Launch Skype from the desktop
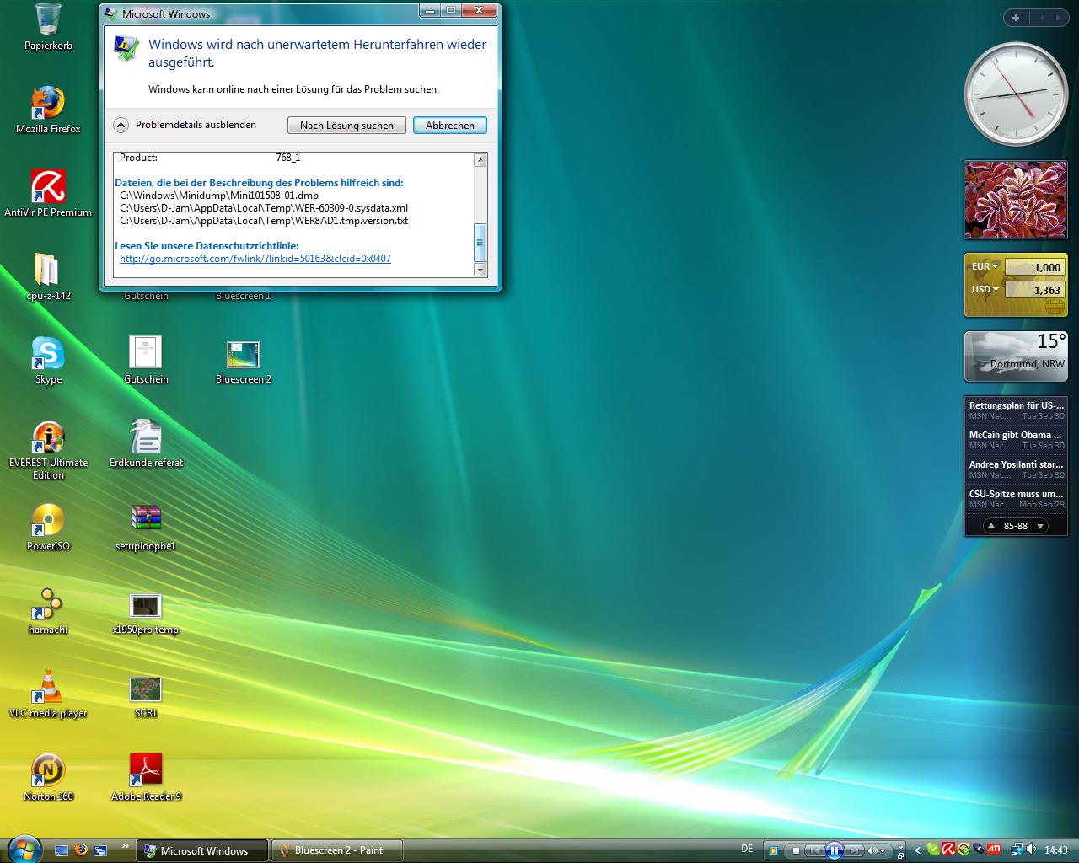This screenshot has width=1079, height=863. [x=48, y=360]
